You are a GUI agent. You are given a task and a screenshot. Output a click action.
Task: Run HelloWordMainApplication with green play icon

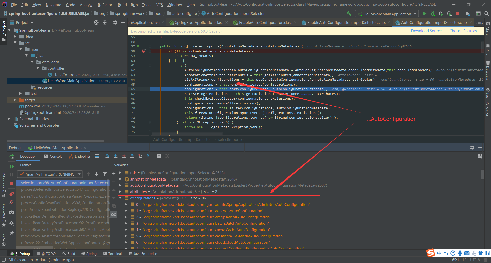click(425, 14)
